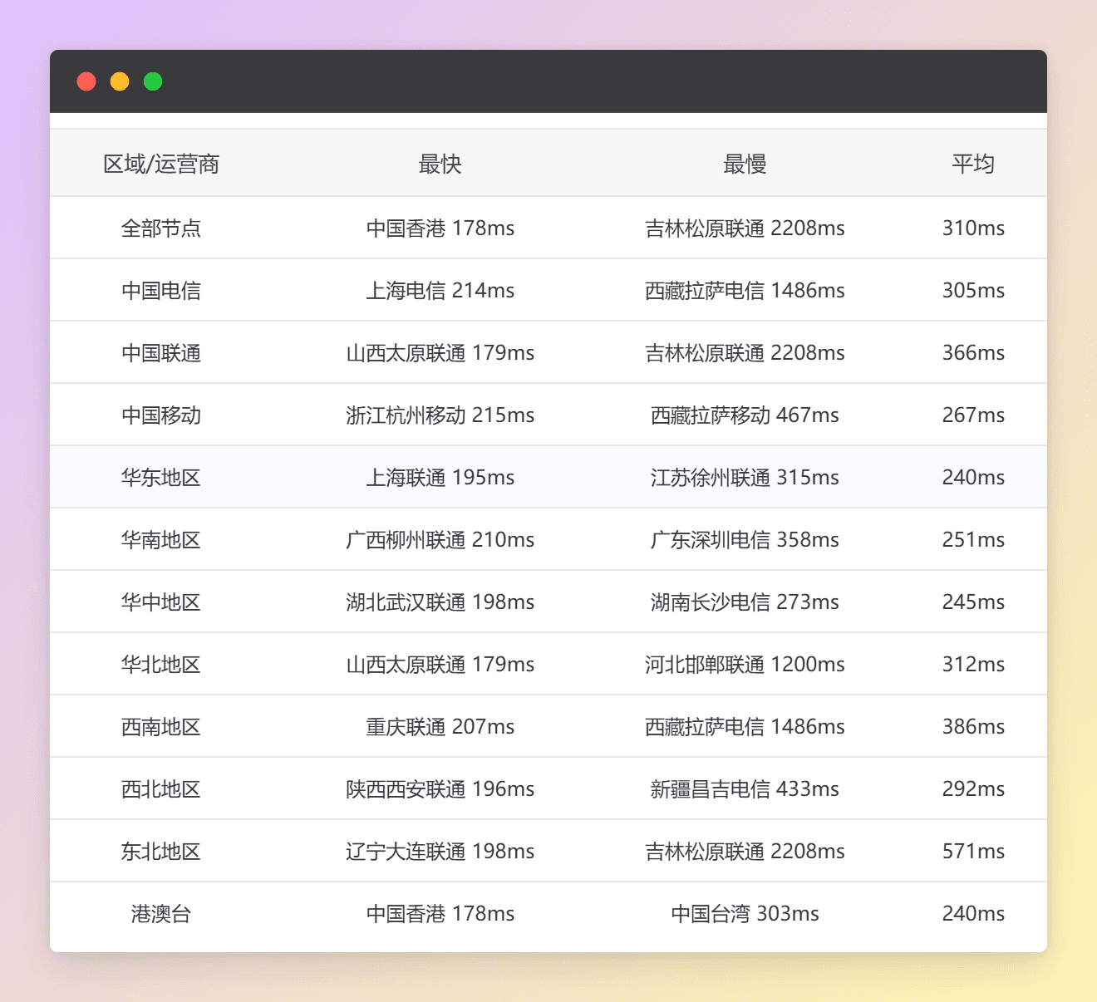
Task: Click the yellow minimize window dot
Action: [x=120, y=81]
